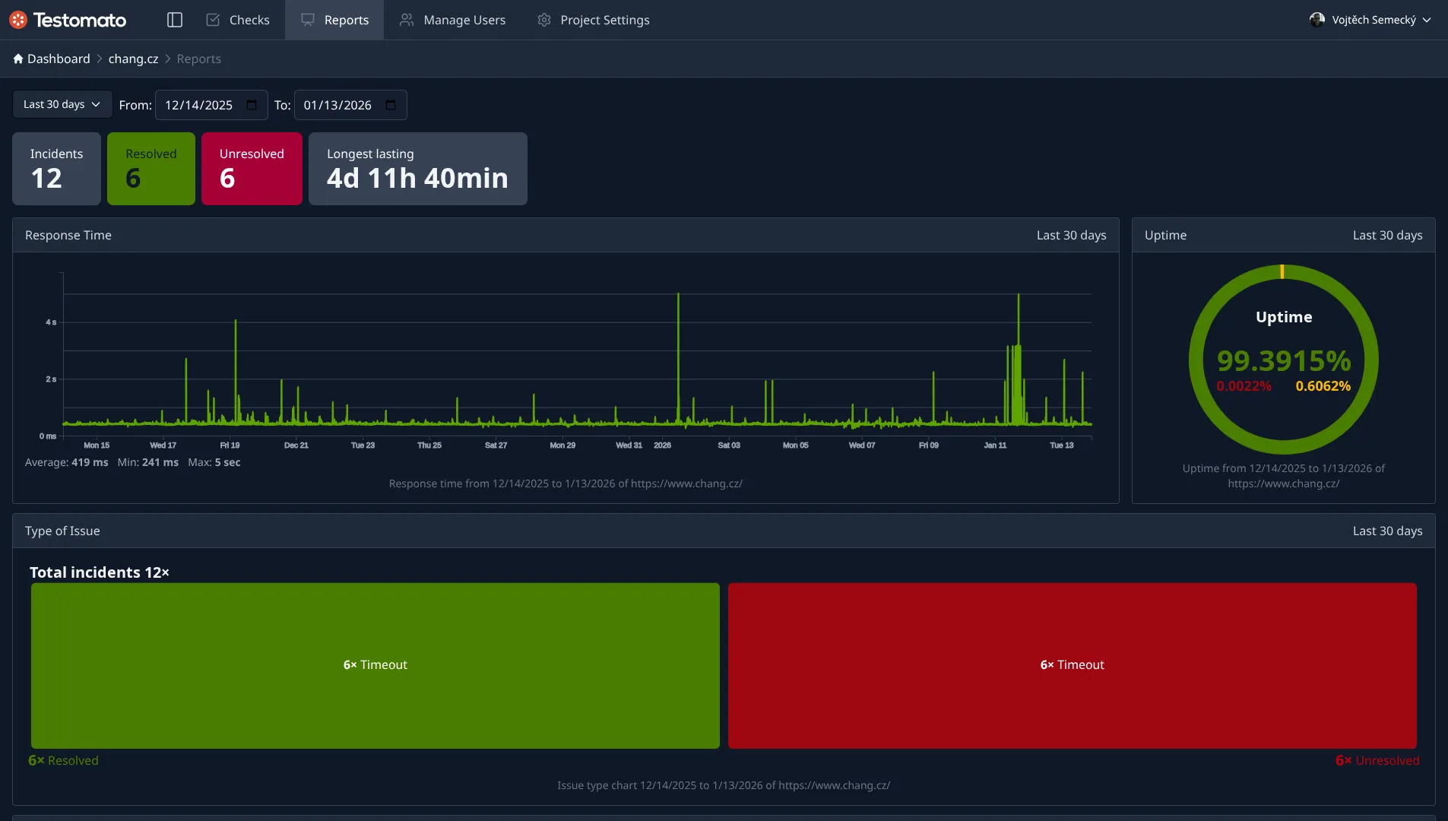
Task: Click the green 6× Timeout resolved bar
Action: 375,664
